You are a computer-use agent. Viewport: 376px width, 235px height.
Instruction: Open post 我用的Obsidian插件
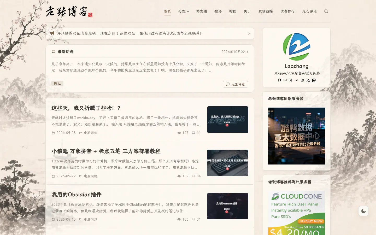[x=77, y=195]
